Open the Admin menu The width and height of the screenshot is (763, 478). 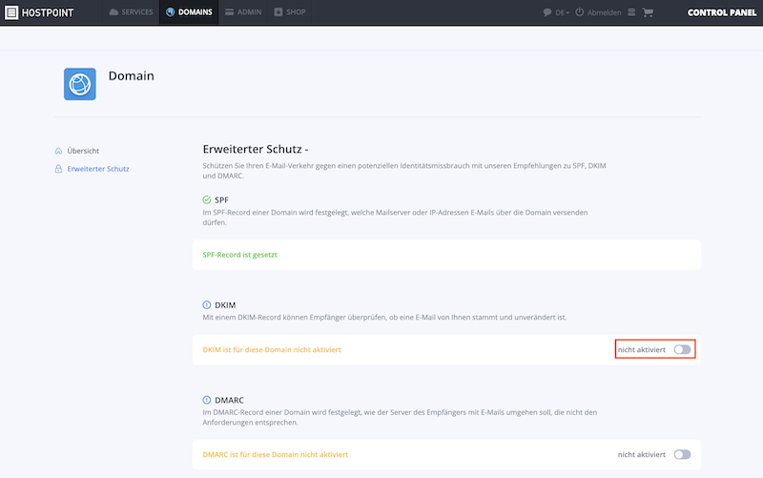coord(243,12)
